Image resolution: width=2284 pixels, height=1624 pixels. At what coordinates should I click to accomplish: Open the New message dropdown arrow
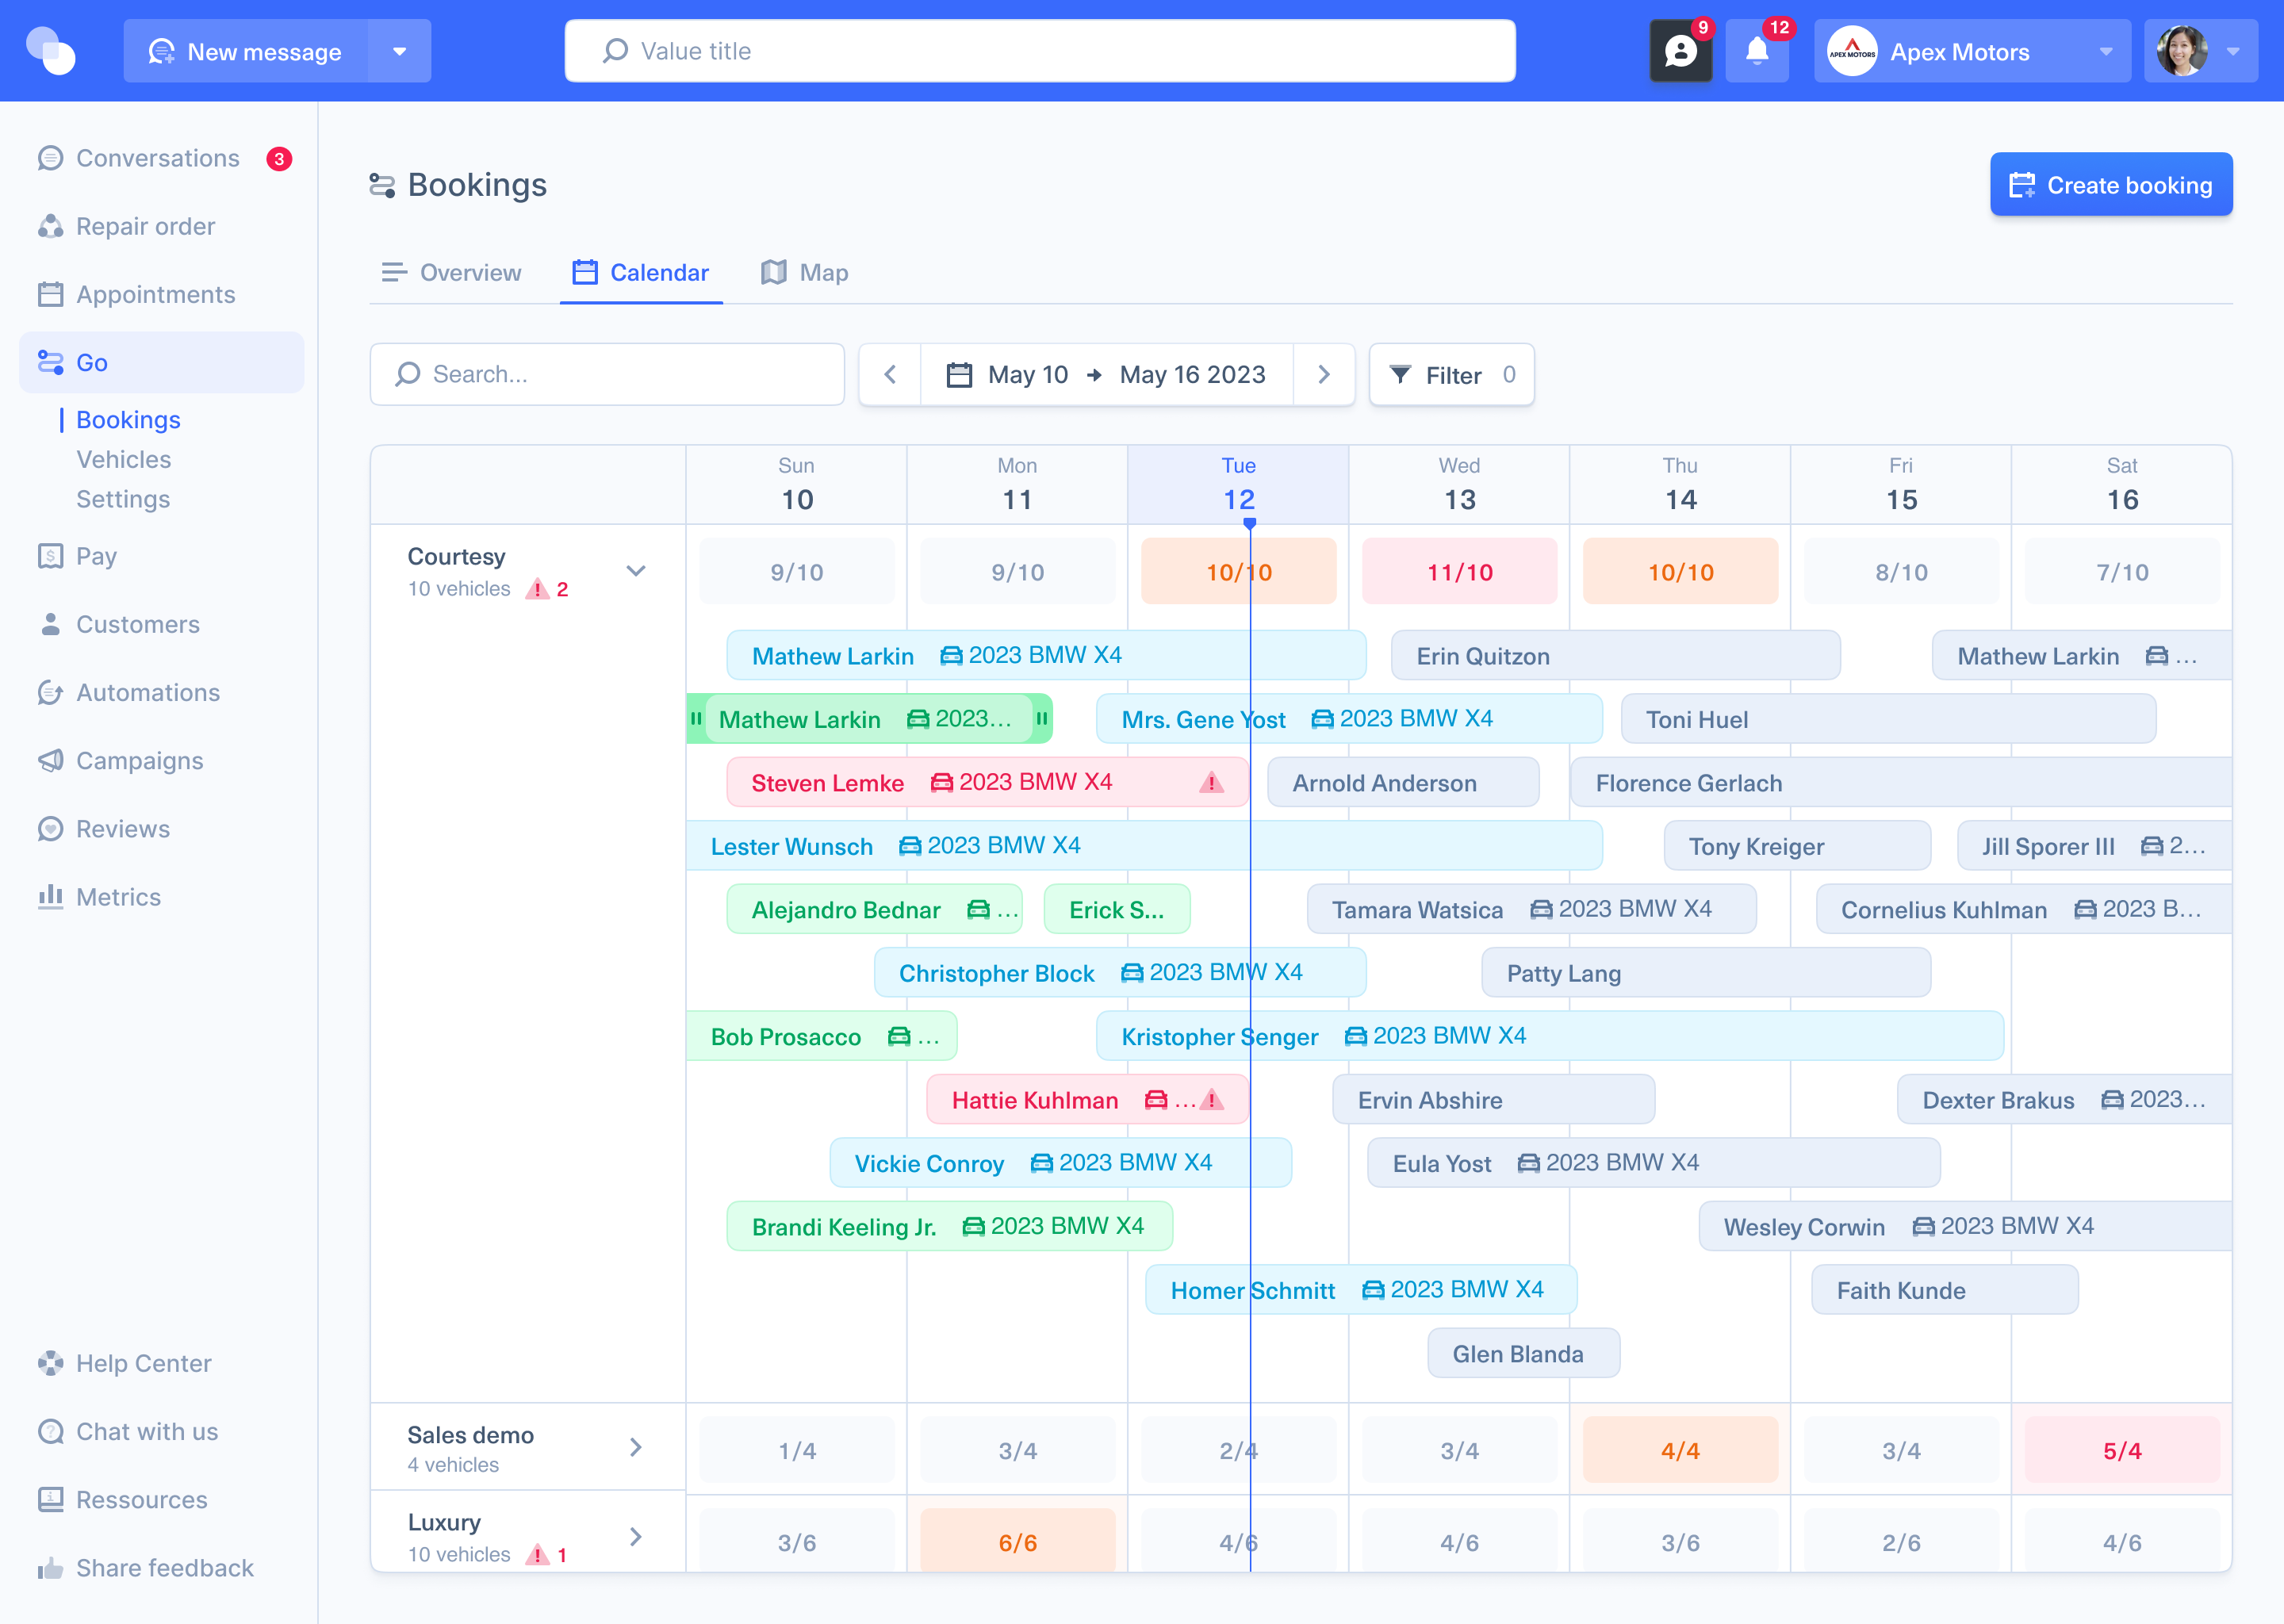tap(400, 51)
